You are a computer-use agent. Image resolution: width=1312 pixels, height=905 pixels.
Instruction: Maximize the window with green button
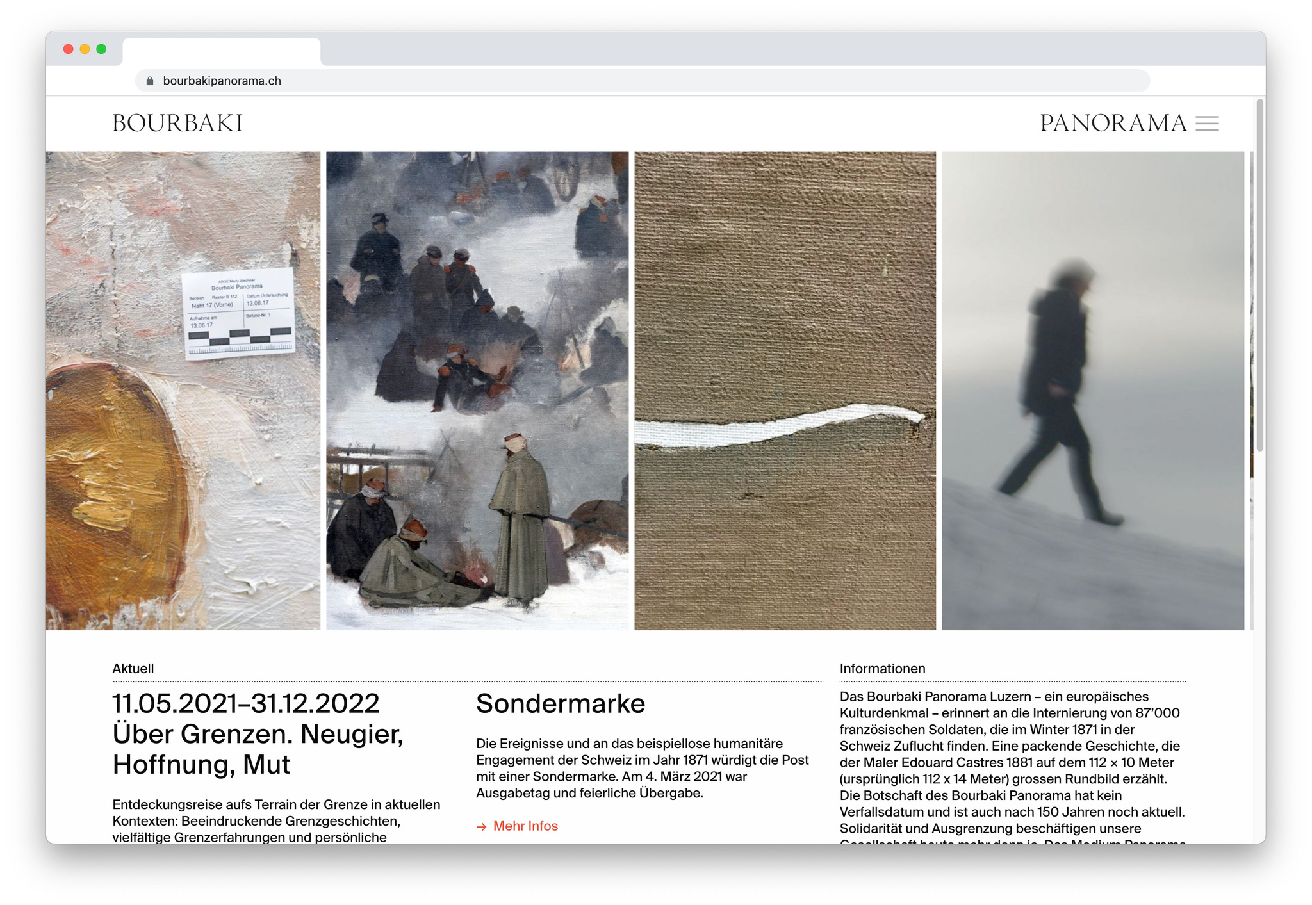101,49
